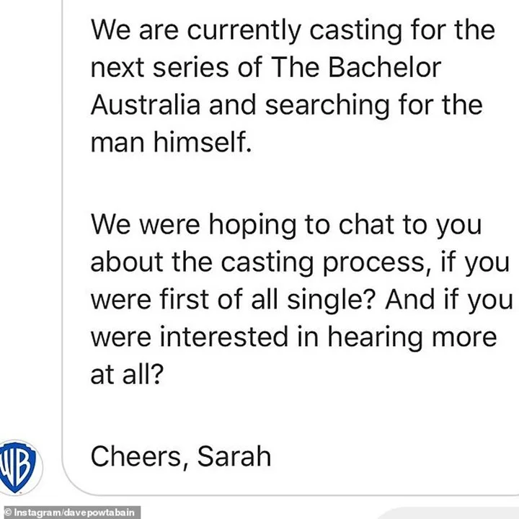The height and width of the screenshot is (519, 519).
Task: Select the "at all?" text line
Action: (127, 374)
